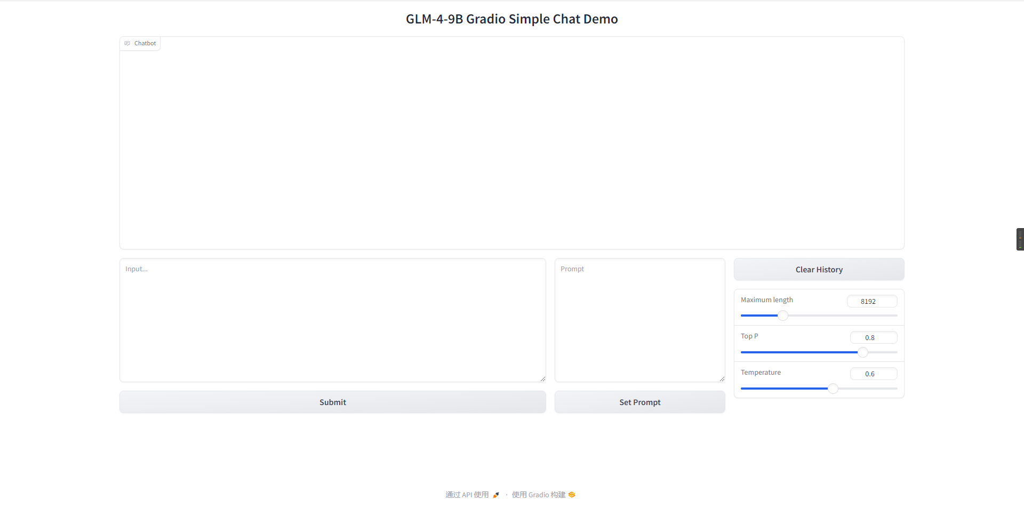This screenshot has width=1024, height=509.
Task: Clear the chat with Clear History
Action: pyautogui.click(x=819, y=270)
